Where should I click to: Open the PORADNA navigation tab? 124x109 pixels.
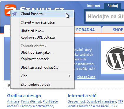click(85, 30)
